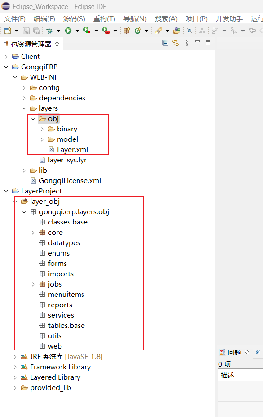The width and height of the screenshot is (263, 417).
Task: Expand the config folder
Action: (24, 88)
